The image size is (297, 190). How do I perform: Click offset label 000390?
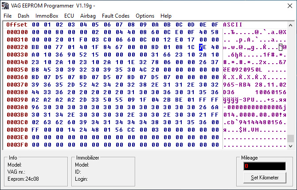pos(17,100)
